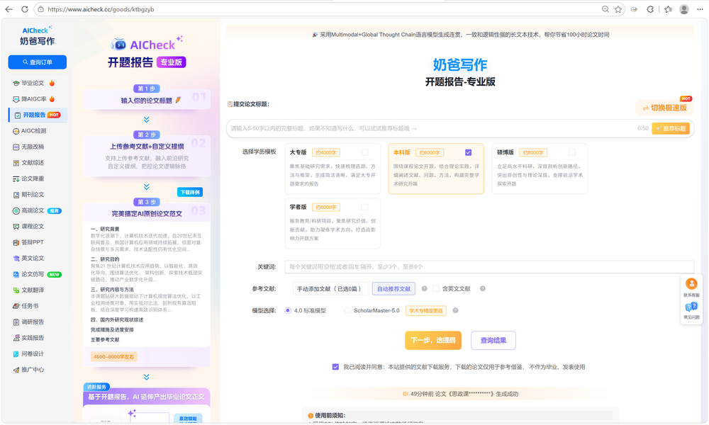
Task: Click the 任务书 sidebar icon
Action: coord(16,306)
